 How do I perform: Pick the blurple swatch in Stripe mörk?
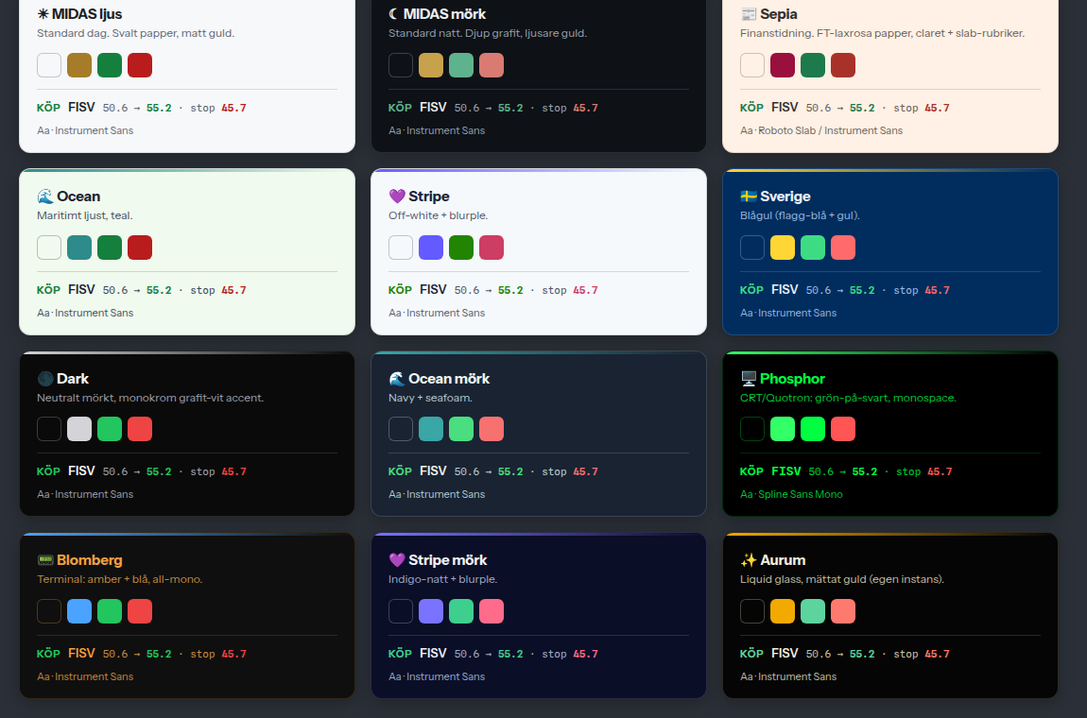click(430, 611)
